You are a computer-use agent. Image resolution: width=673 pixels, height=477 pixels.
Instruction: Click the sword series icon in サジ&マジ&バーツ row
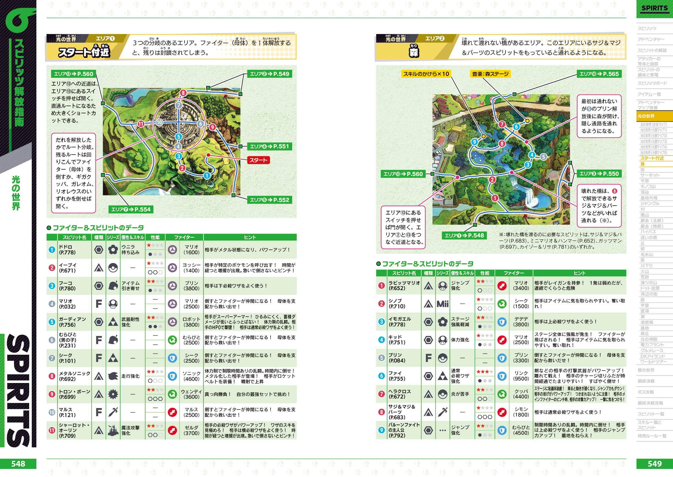[443, 412]
